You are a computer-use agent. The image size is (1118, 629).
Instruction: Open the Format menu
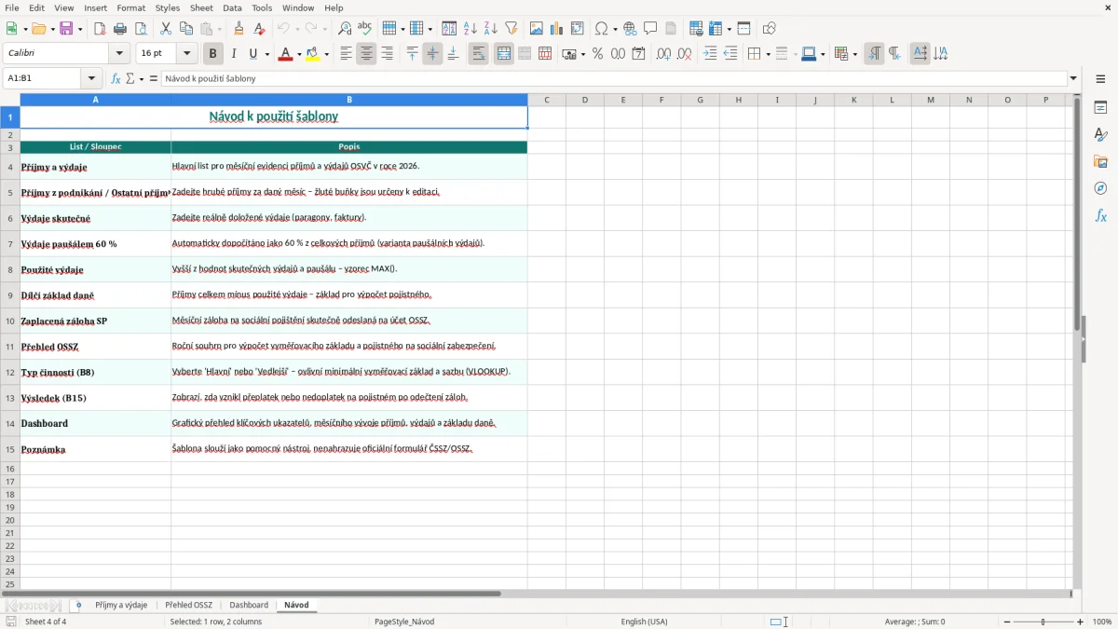130,7
